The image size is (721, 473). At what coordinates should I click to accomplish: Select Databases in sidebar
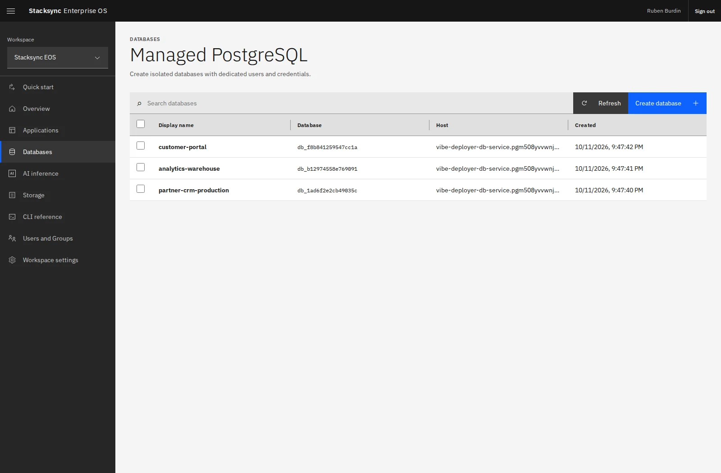(x=58, y=152)
